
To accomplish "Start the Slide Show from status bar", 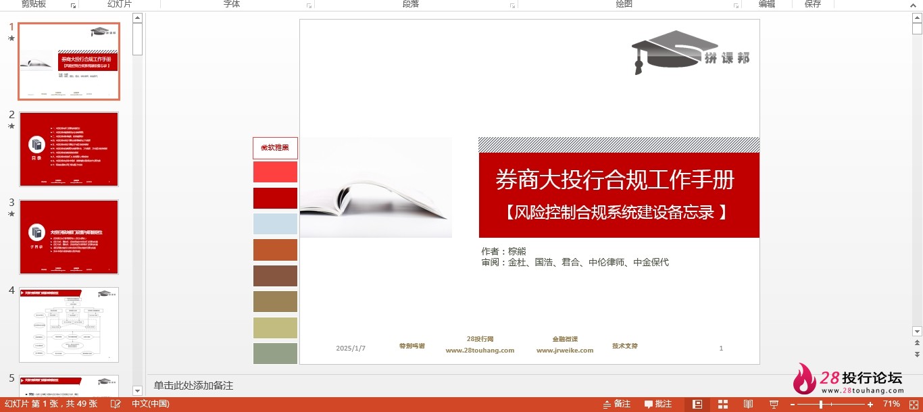I will click(x=774, y=404).
